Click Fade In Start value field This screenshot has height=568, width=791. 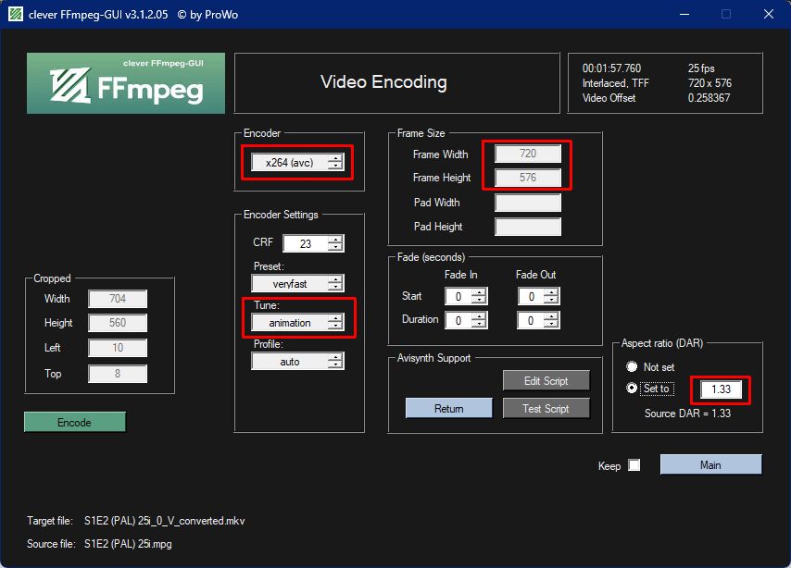pos(458,296)
